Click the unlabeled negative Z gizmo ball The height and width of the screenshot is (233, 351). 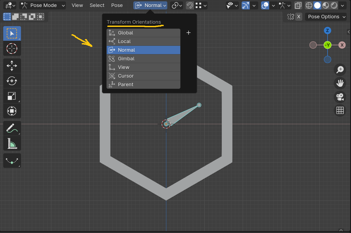327,60
